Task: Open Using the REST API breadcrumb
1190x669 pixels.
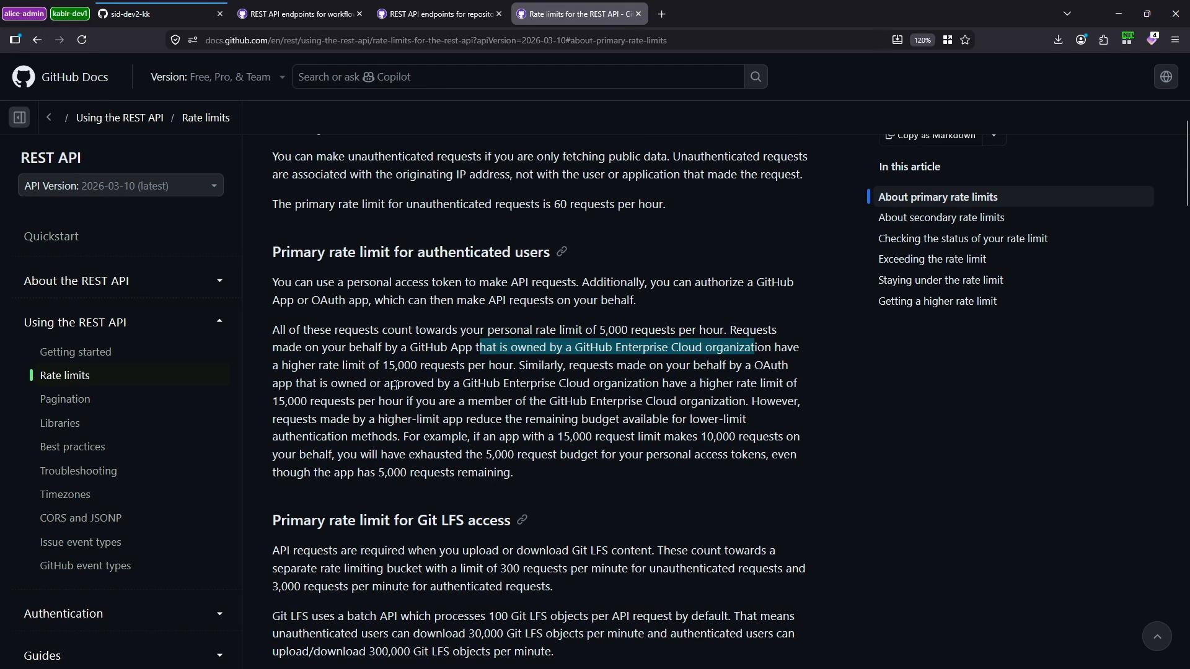Action: click(120, 118)
